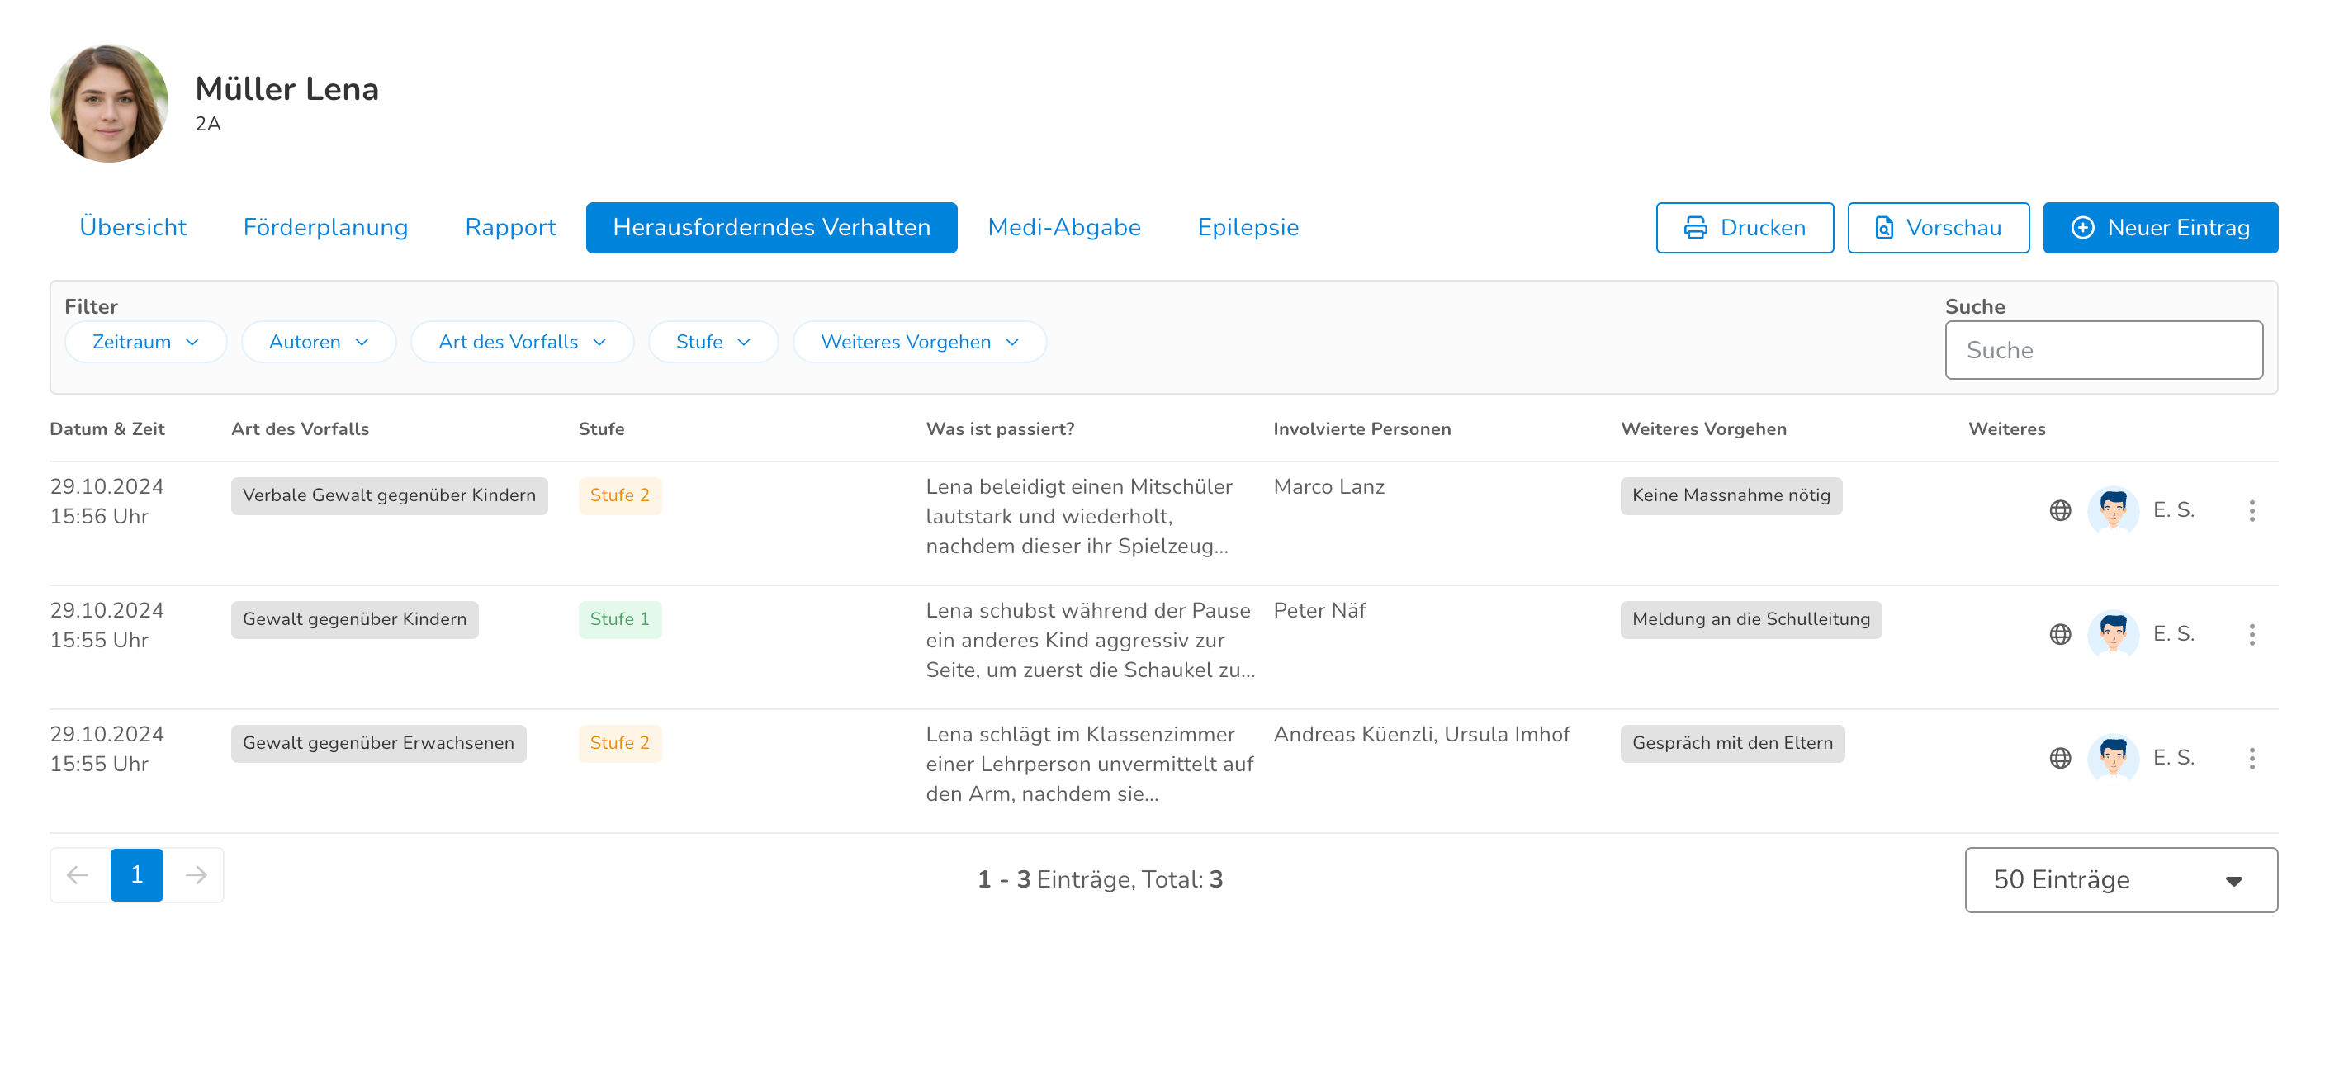
Task: Open three-dot menu for Verbale Gewalt entry
Action: tap(2251, 510)
